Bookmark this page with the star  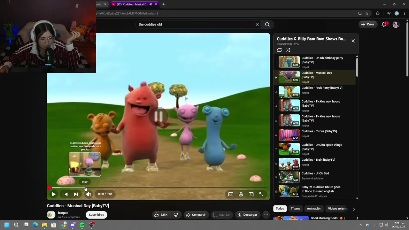pyautogui.click(x=367, y=13)
